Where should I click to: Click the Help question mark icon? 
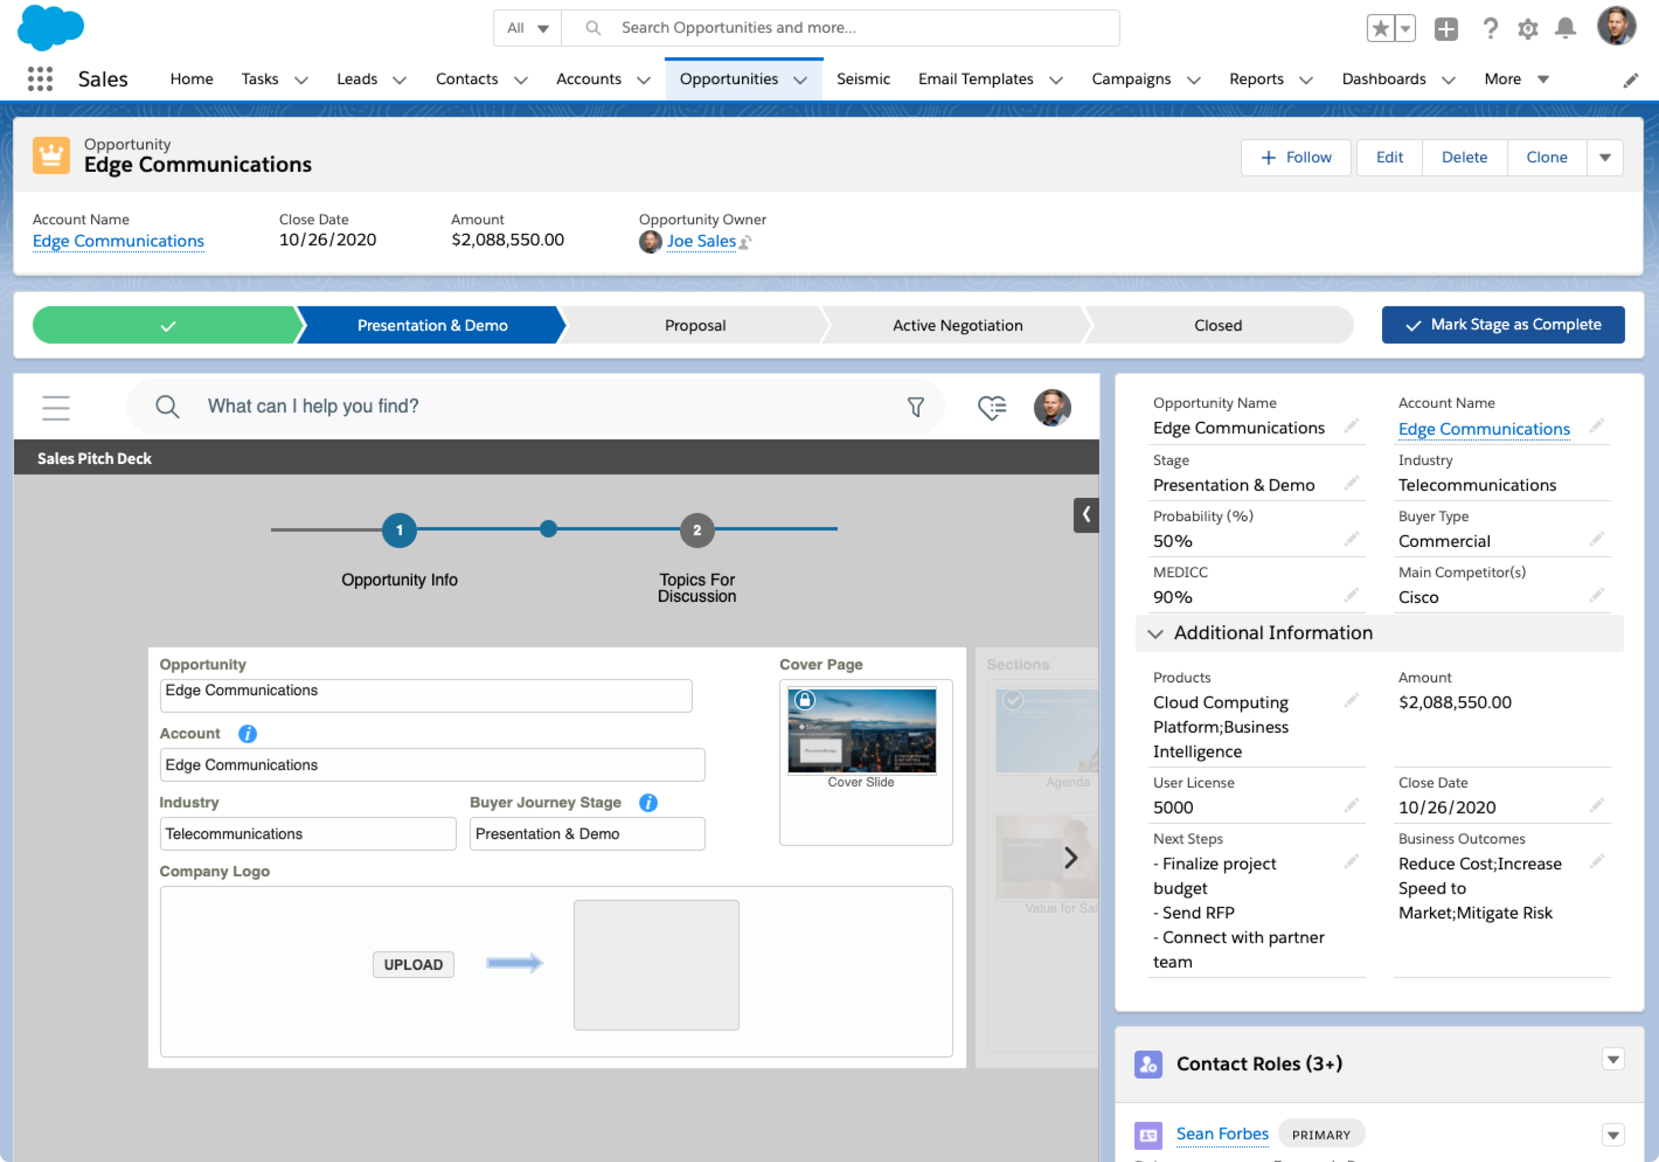[1489, 28]
